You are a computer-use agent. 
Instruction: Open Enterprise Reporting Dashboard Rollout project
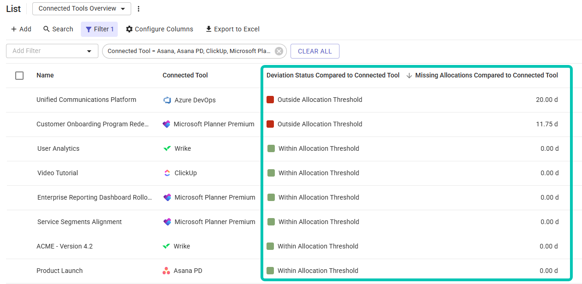tap(95, 197)
